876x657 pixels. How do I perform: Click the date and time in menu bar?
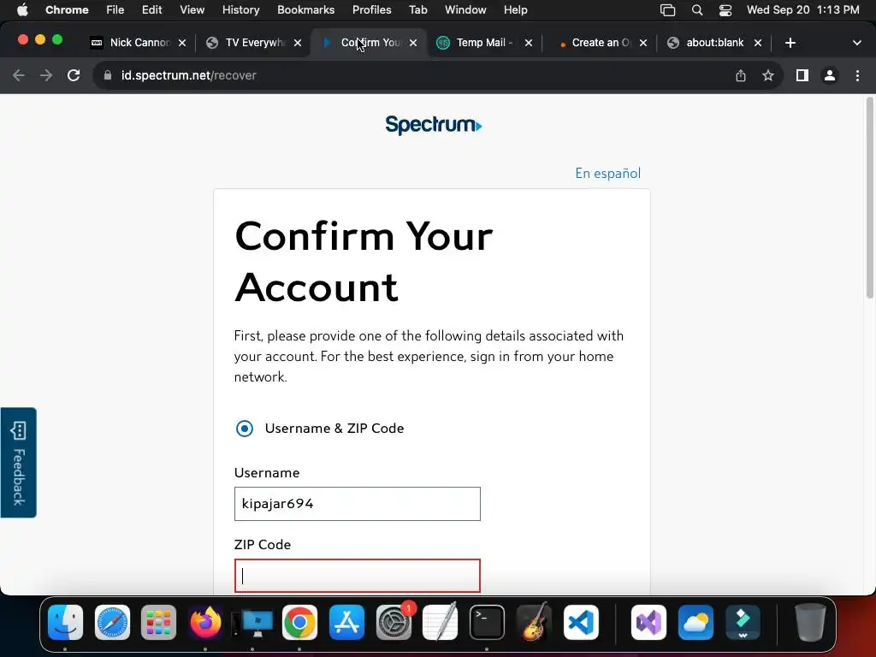802,10
